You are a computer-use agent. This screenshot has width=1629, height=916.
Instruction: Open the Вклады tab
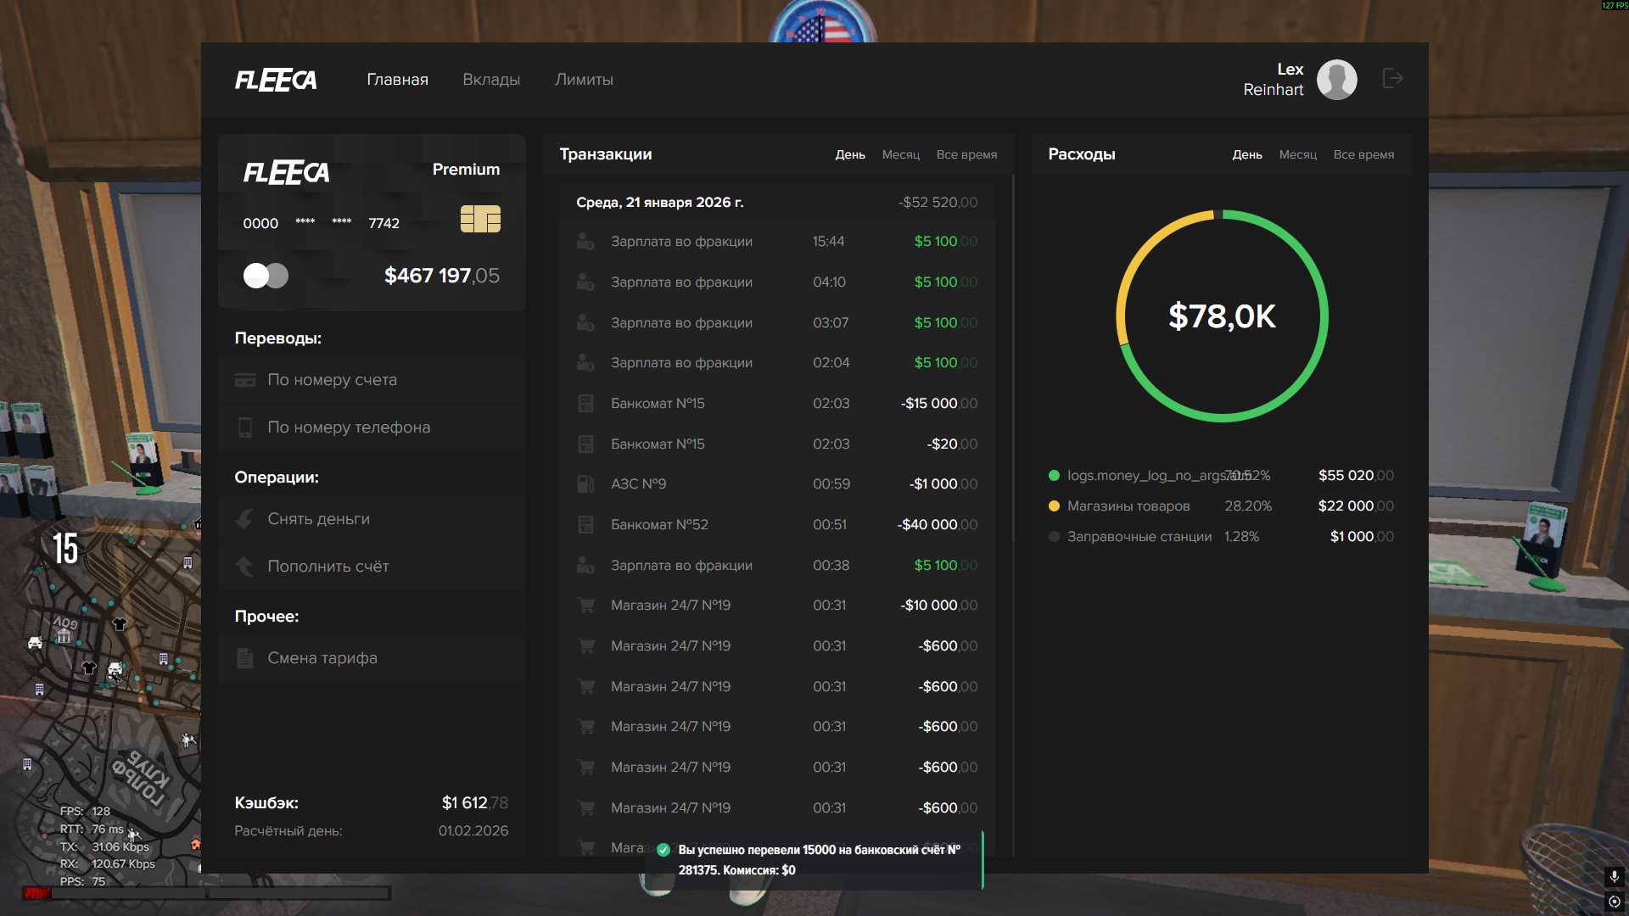pyautogui.click(x=491, y=80)
